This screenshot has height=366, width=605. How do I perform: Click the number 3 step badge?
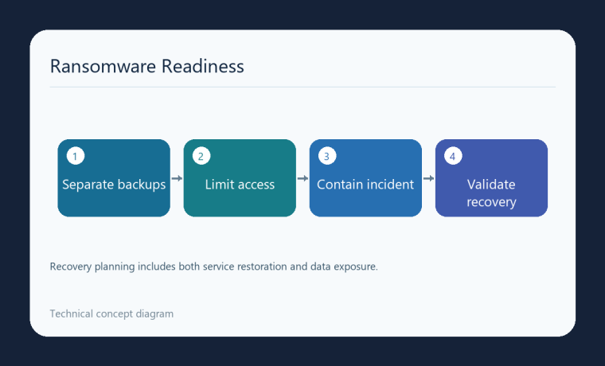[327, 156]
